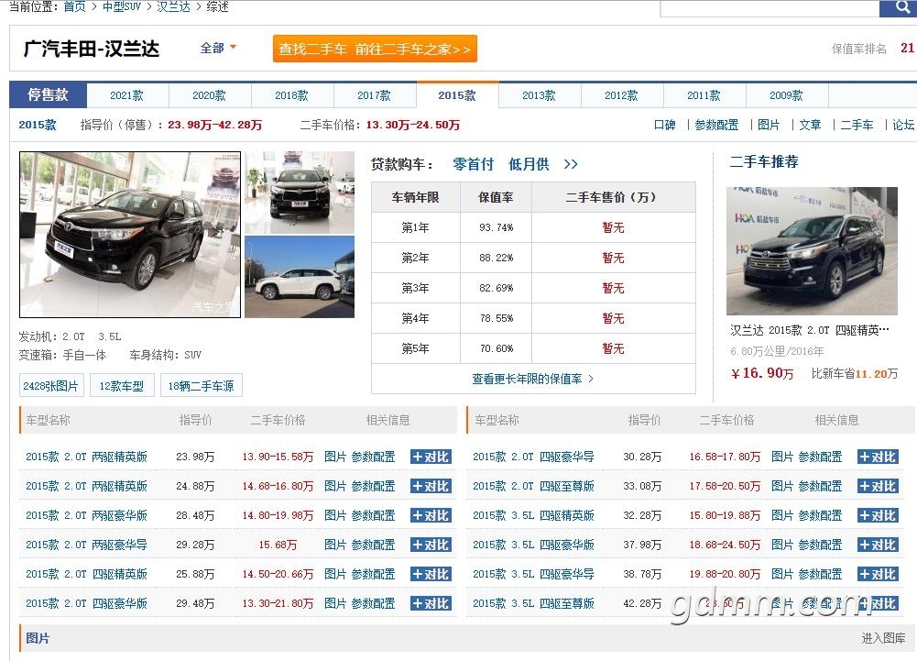917x661 pixels.
Task: Open model 2015款 2.0T 四驱豪华导
Action: (533, 457)
